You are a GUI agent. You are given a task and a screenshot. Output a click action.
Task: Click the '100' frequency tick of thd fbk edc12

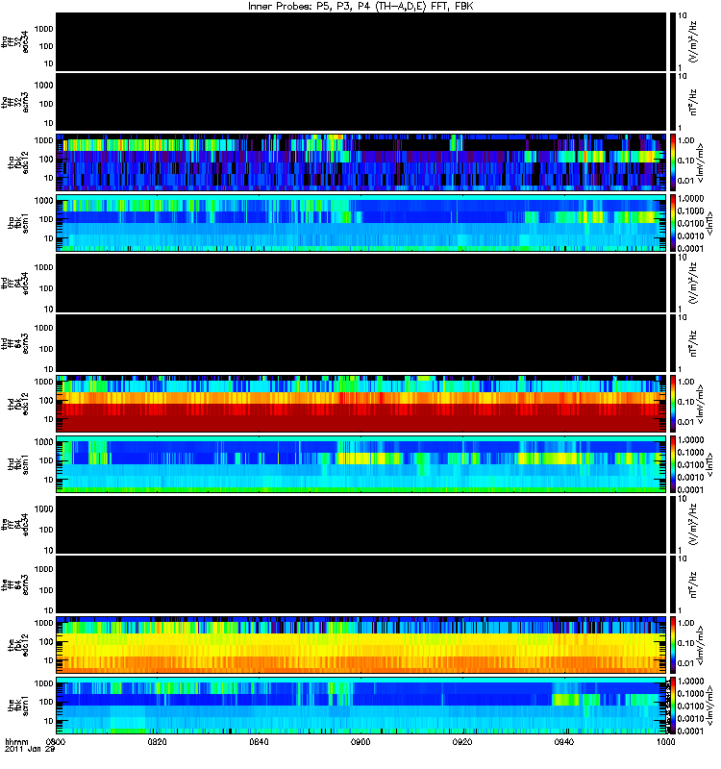pos(46,401)
